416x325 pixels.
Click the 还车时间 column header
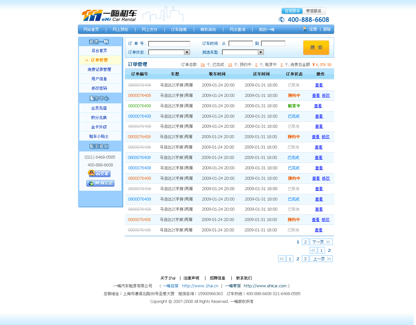[x=261, y=74]
